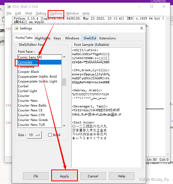Select Comic Sans MS font
Image resolution: width=173 pixels, height=184 pixels.
(39, 57)
